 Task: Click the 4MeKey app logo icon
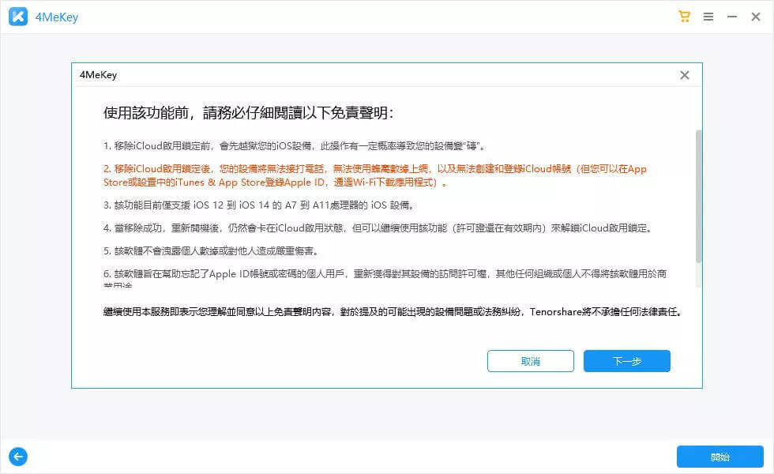18,17
